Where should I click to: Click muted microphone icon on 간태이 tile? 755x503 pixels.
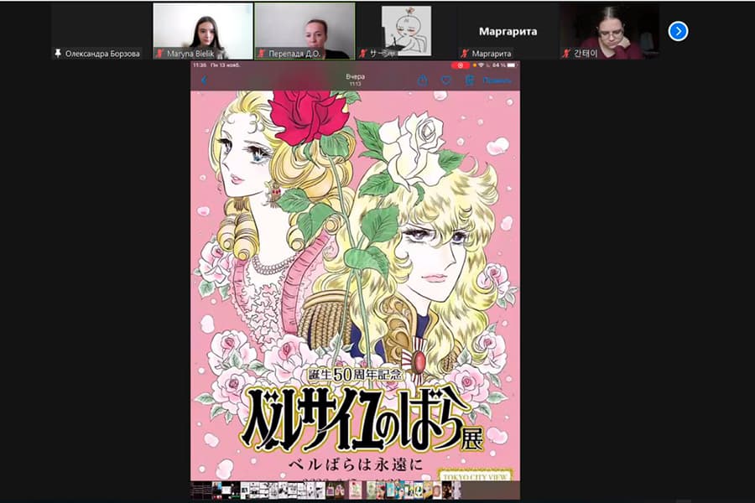pyautogui.click(x=566, y=54)
